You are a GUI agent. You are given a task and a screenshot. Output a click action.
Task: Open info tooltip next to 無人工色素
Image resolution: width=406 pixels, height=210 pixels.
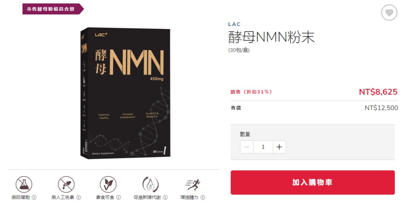click(79, 198)
